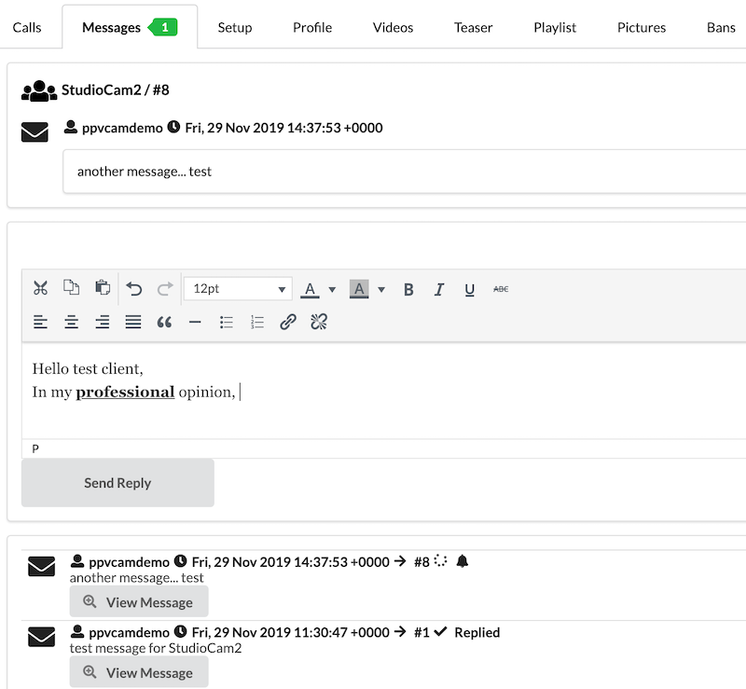746x689 pixels.
Task: Click the P element path in status bar
Action: point(35,448)
